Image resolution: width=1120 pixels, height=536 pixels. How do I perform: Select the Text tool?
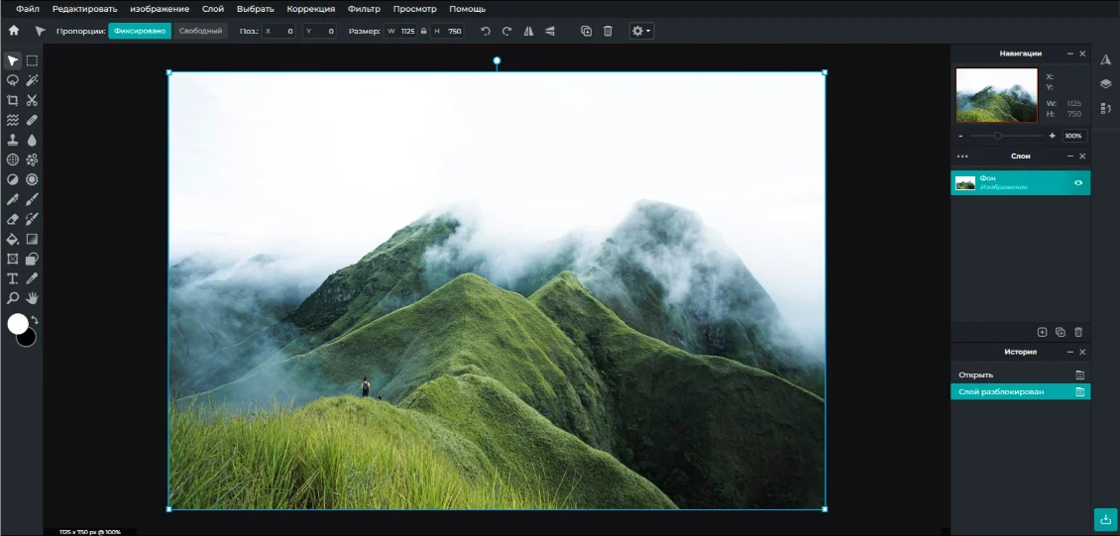coord(13,278)
